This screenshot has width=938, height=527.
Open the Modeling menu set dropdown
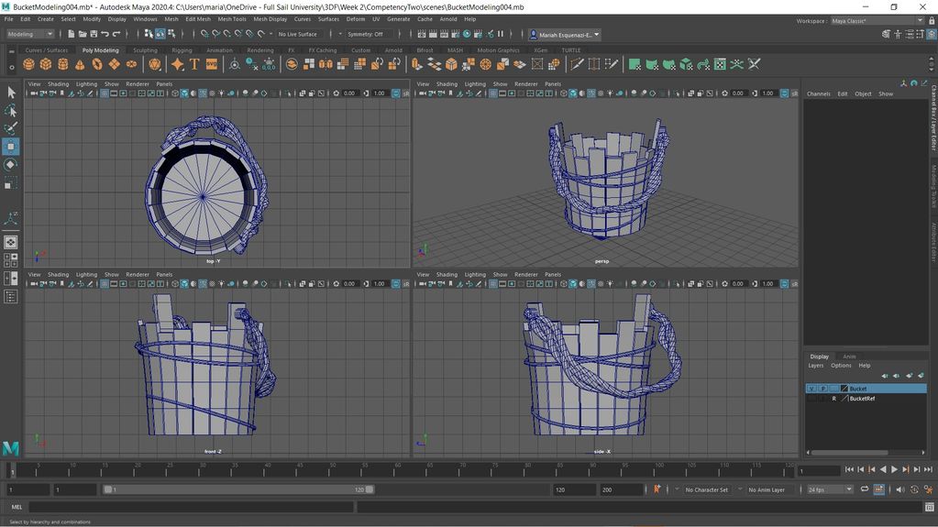tap(31, 34)
